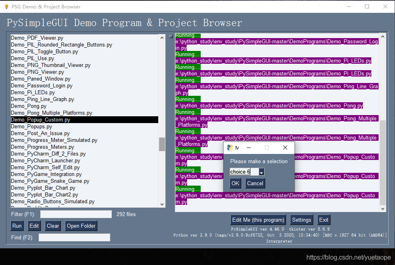Confirm selection with OK in popup
This screenshot has width=395, height=265.
click(x=235, y=183)
